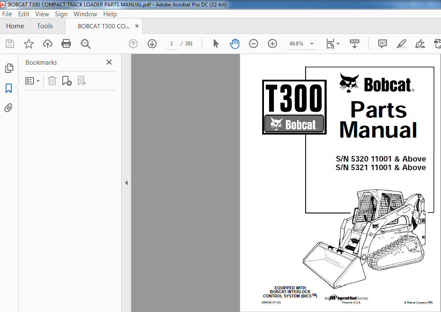Add a new bookmark
The width and height of the screenshot is (441, 312).
[67, 81]
